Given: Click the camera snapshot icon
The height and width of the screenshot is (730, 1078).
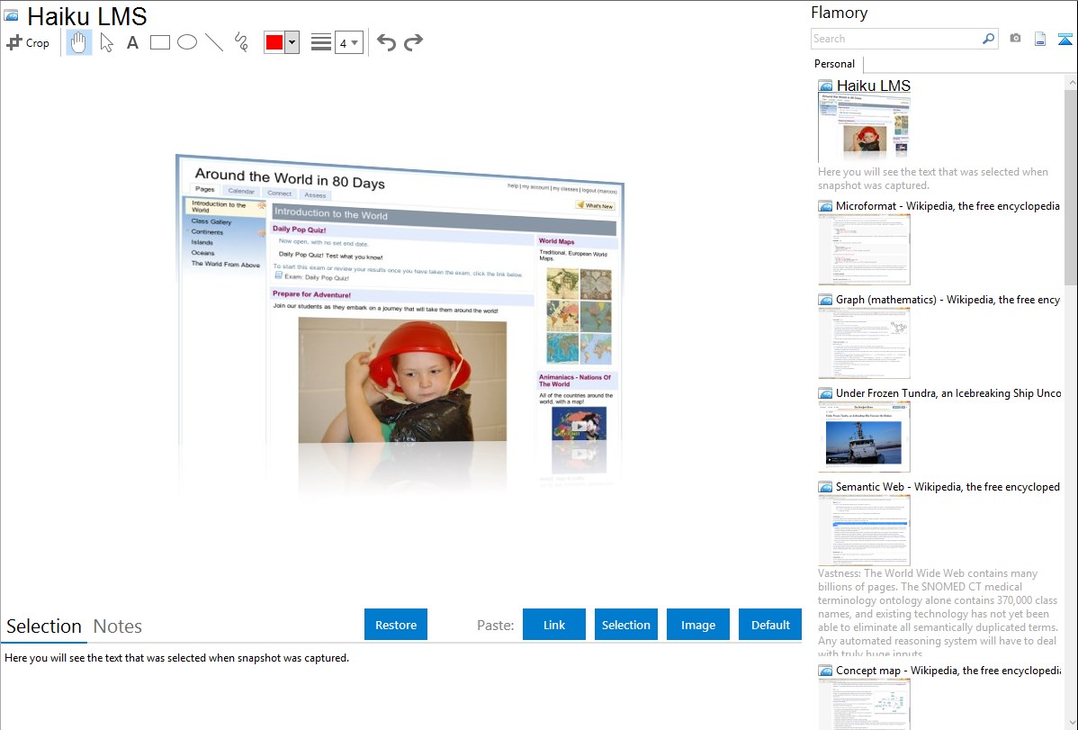Looking at the screenshot, I should coord(1015,39).
